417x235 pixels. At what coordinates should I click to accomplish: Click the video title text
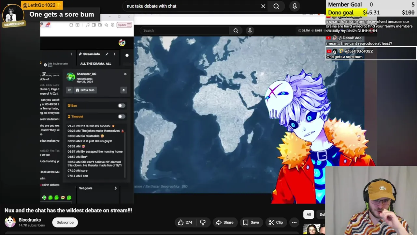(x=68, y=211)
